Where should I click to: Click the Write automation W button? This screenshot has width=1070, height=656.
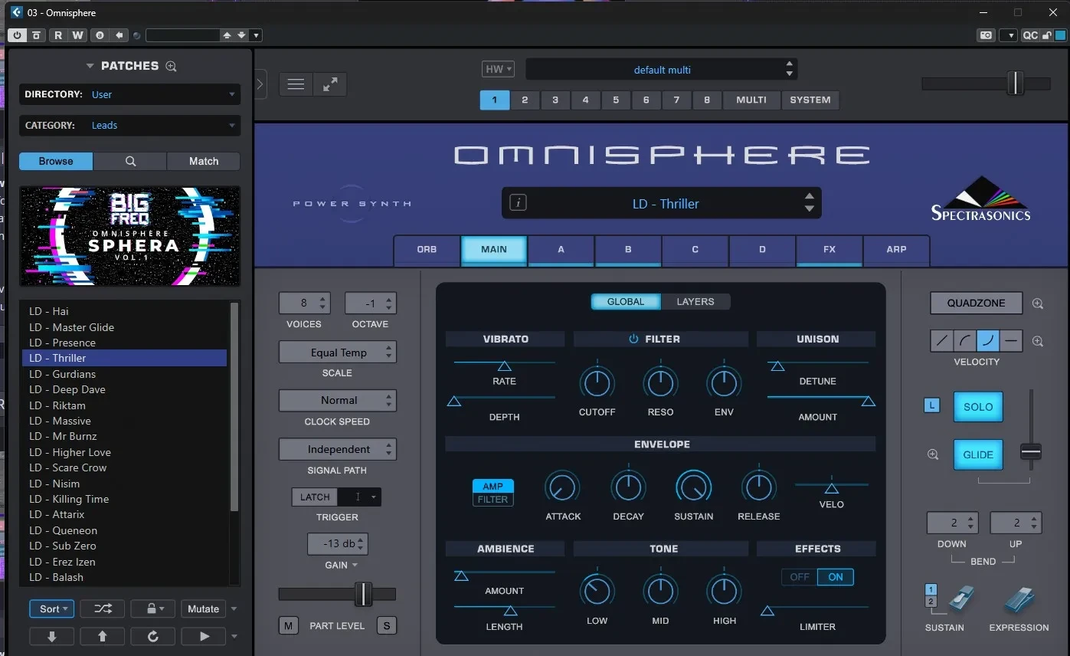(77, 35)
